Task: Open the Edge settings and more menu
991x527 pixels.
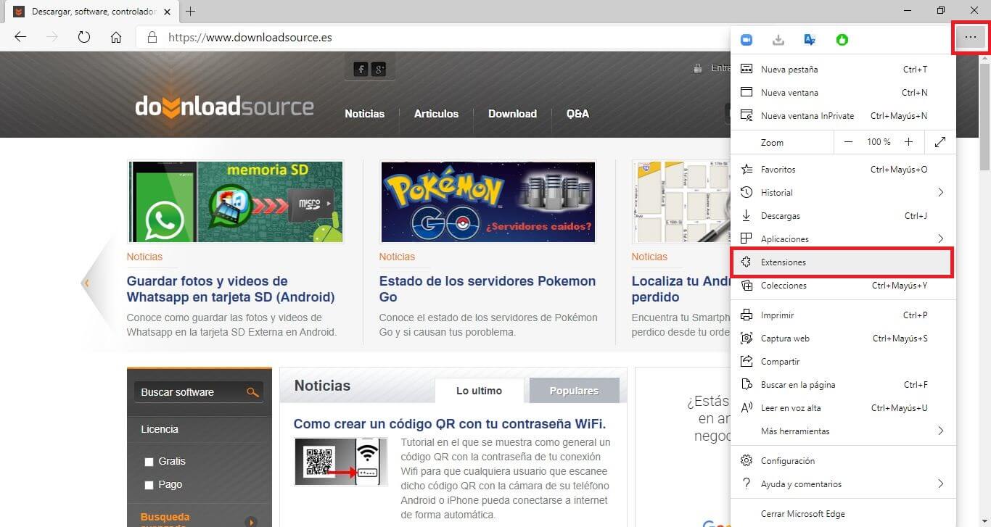Action: tap(971, 38)
